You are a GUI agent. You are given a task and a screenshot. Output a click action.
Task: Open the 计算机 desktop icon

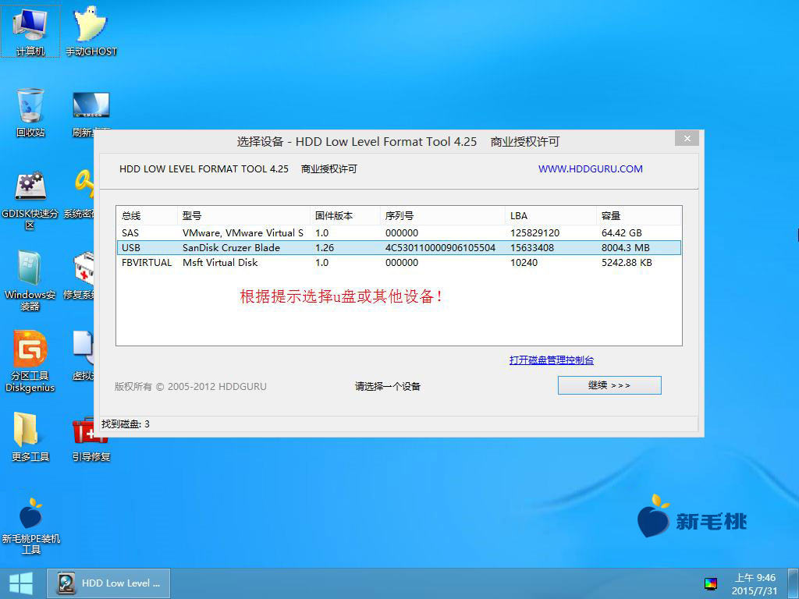[x=30, y=30]
